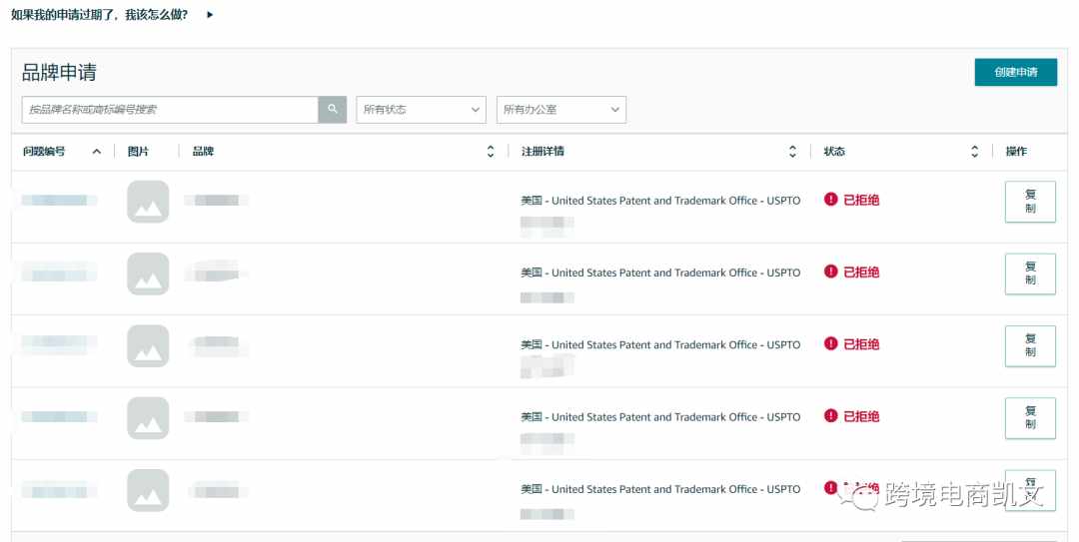This screenshot has width=1079, height=542.
Task: Open the image placeholder in the third application row
Action: coord(148,346)
